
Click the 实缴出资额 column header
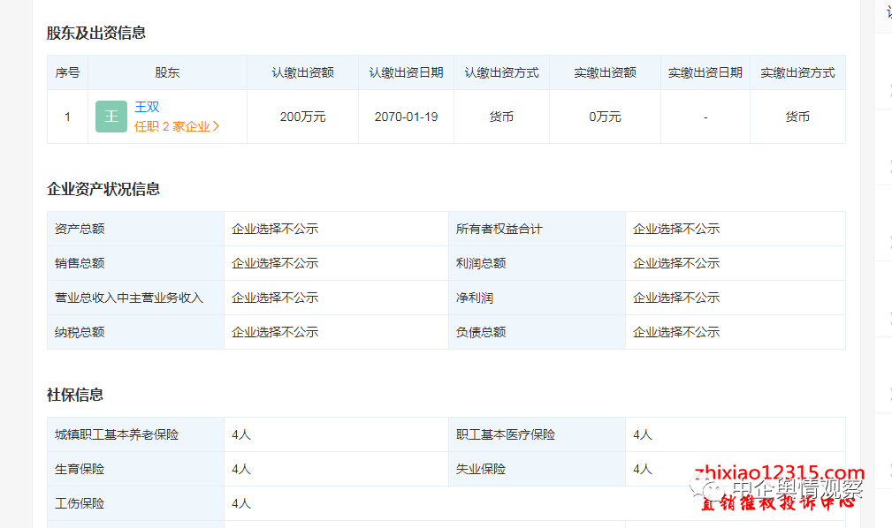pos(605,72)
